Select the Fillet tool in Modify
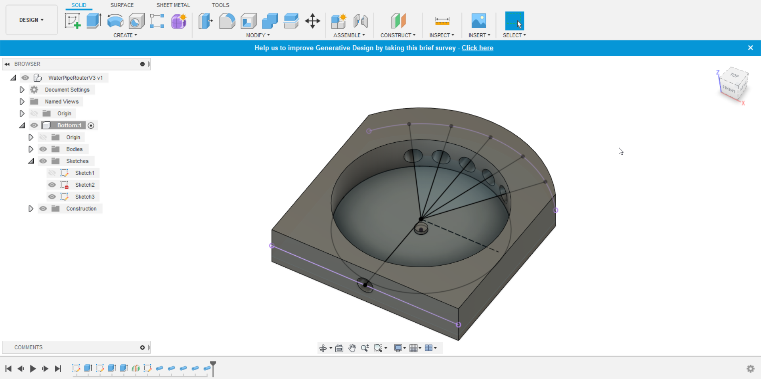This screenshot has height=379, width=761. coord(227,21)
